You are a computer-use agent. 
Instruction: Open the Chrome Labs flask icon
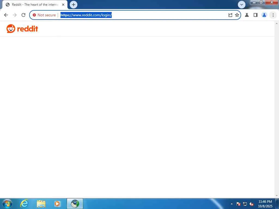tap(247, 15)
